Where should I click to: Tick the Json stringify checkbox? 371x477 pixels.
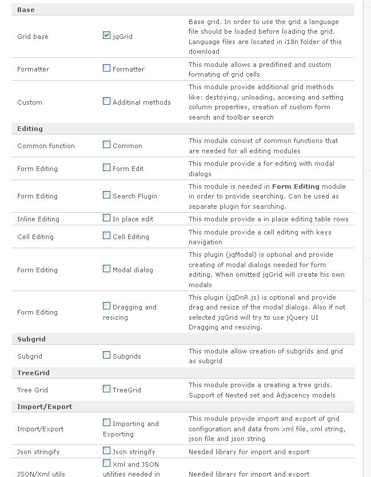click(106, 451)
